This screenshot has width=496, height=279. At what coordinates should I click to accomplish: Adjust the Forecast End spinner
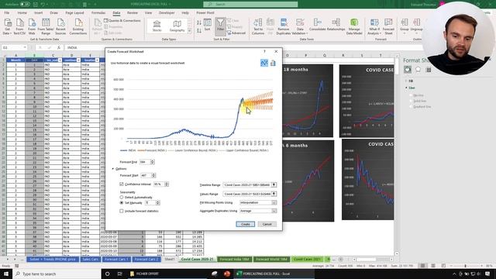(153, 162)
